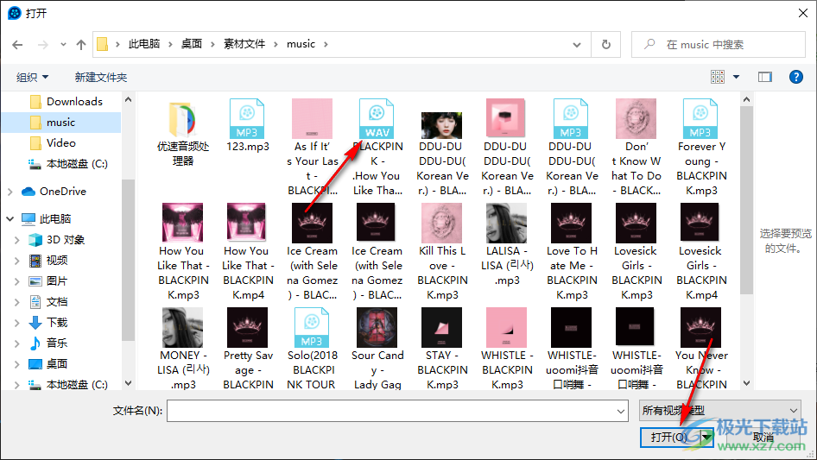Click 素材文件 in address breadcrumb

(x=244, y=44)
